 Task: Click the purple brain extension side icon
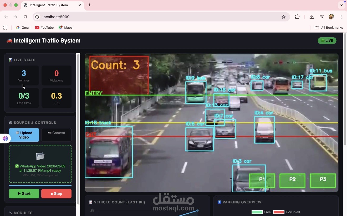5,138
